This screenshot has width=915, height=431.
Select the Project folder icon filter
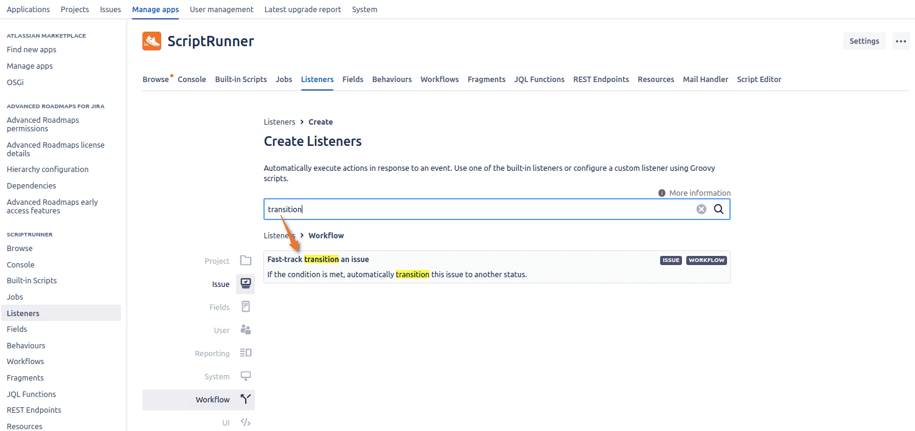pyautogui.click(x=246, y=261)
